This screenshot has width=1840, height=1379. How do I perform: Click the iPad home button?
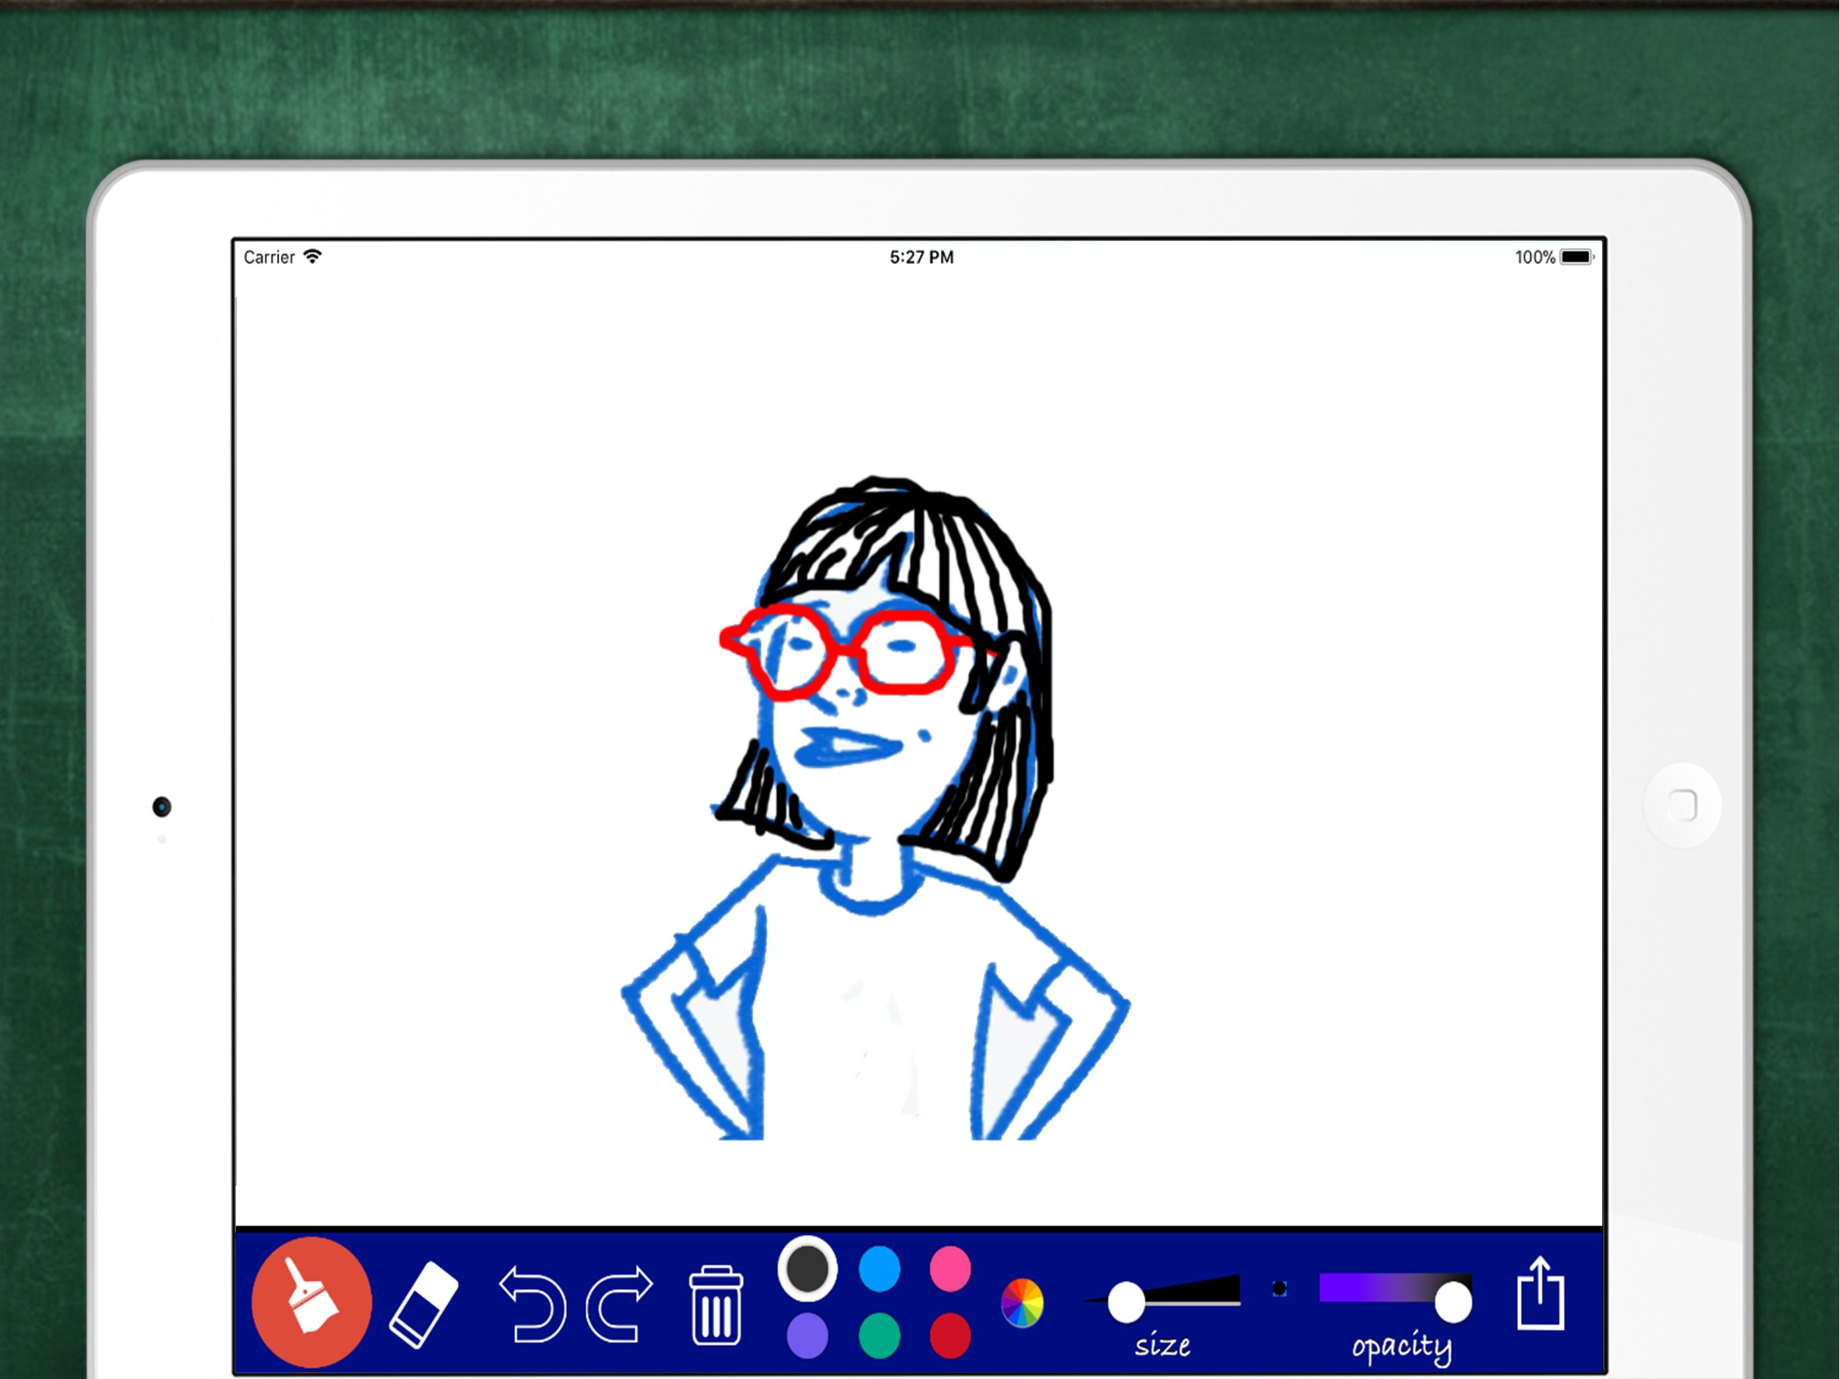pos(1682,805)
